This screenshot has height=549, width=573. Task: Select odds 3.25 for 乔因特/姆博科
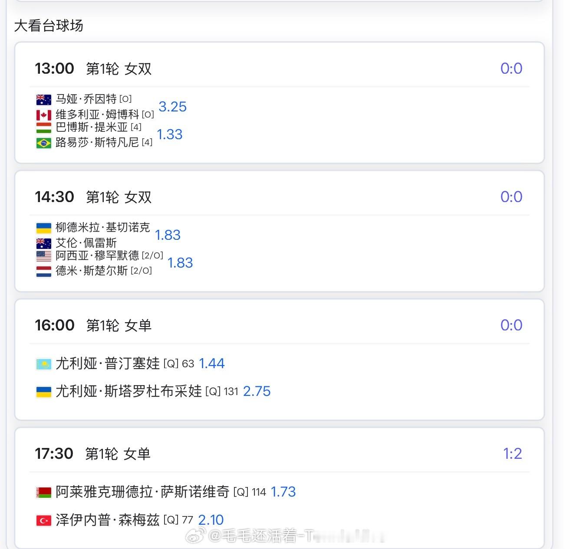tap(173, 107)
